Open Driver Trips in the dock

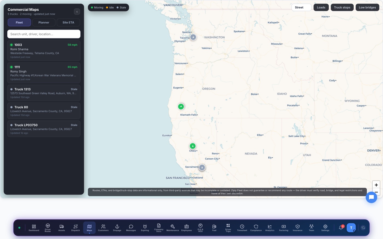click(x=228, y=228)
